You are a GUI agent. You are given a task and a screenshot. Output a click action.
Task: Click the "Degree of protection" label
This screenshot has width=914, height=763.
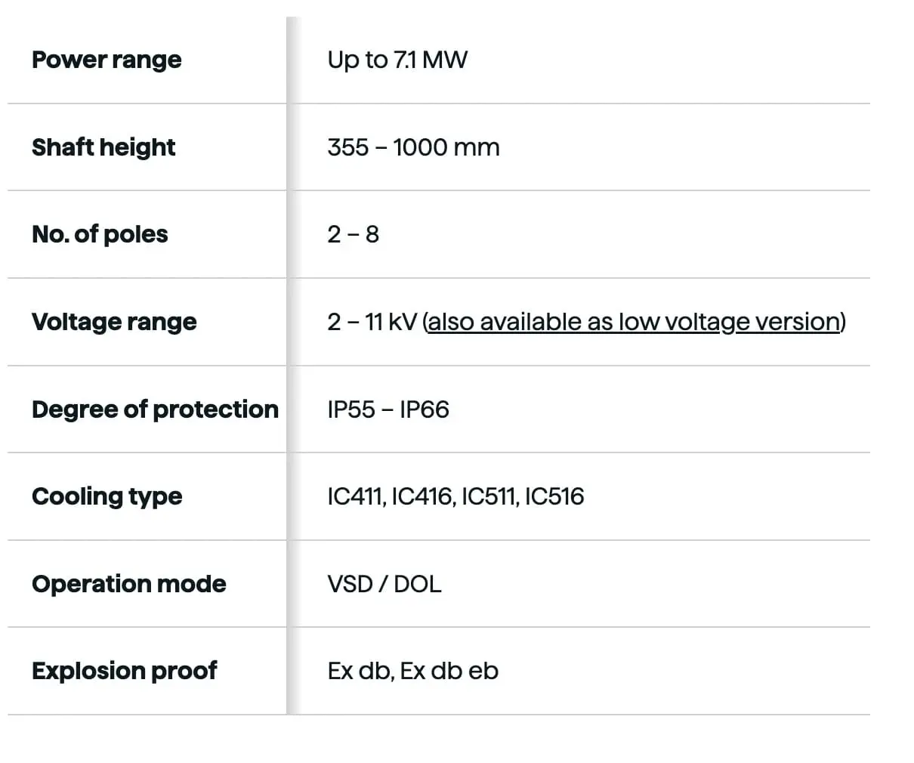(155, 409)
